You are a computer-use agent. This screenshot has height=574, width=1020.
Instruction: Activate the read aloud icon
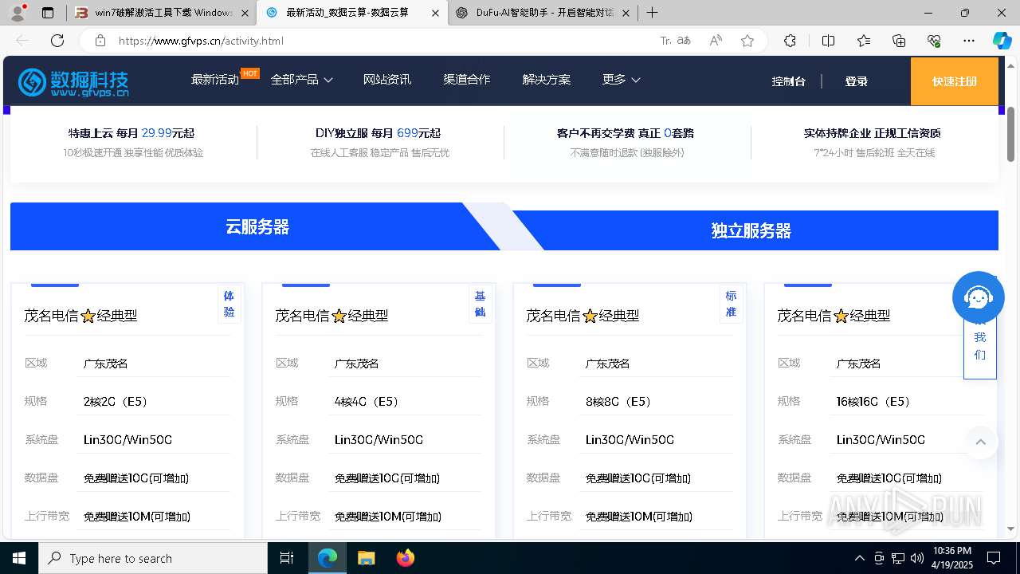pos(716,41)
